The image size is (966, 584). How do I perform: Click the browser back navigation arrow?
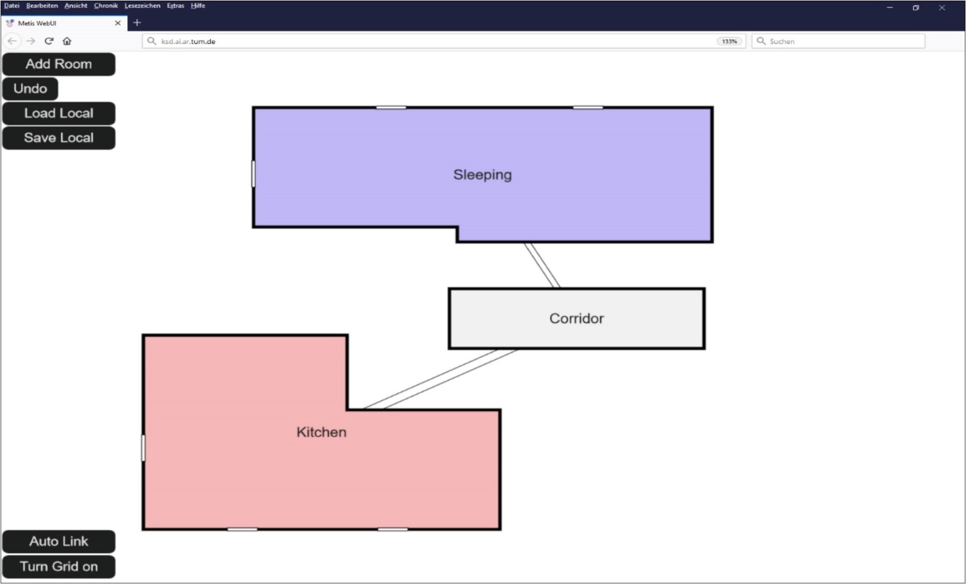coord(12,41)
